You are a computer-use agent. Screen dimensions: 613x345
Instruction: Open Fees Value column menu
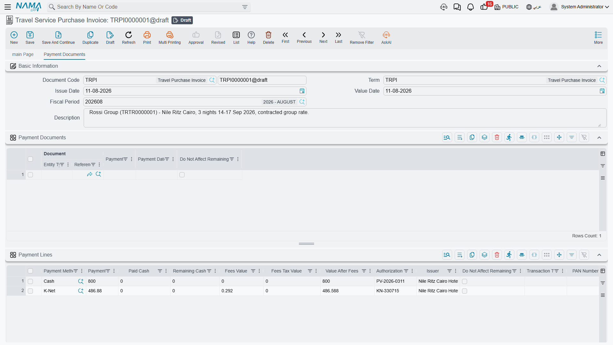[259, 271]
